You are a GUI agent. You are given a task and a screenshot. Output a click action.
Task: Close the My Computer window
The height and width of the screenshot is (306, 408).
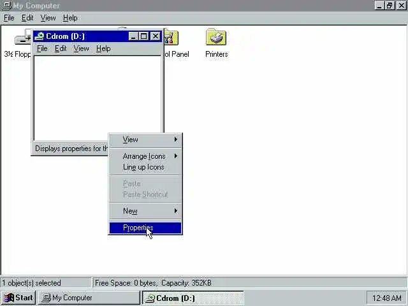point(402,6)
